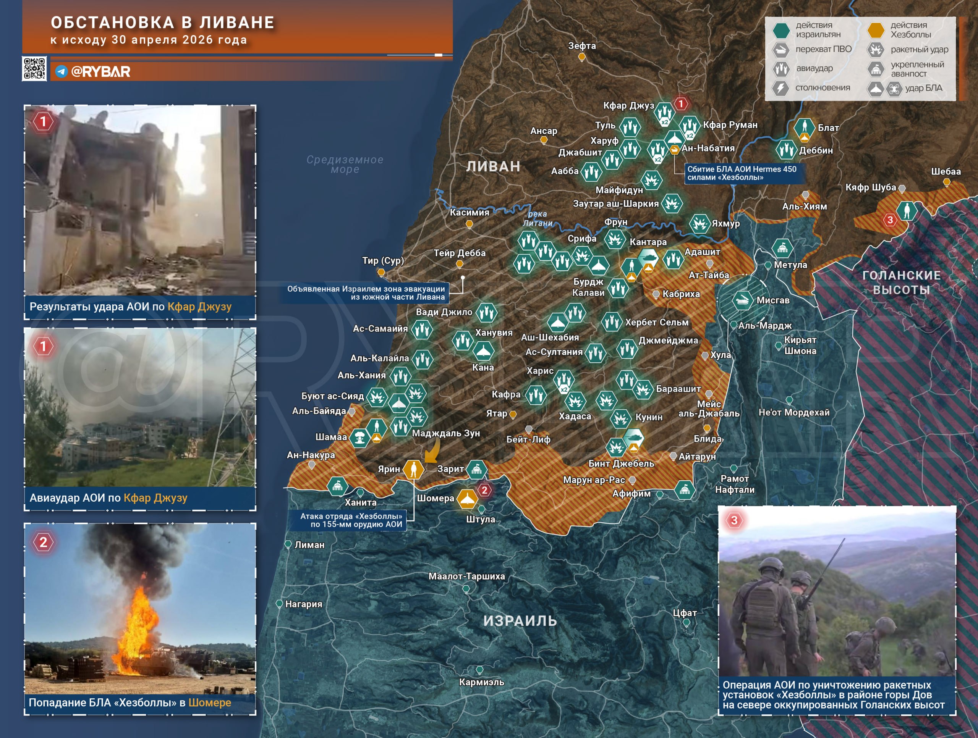Open the soldiers photo at Mount Dov
Image resolution: width=978 pixels, height=738 pixels.
pyautogui.click(x=837, y=592)
